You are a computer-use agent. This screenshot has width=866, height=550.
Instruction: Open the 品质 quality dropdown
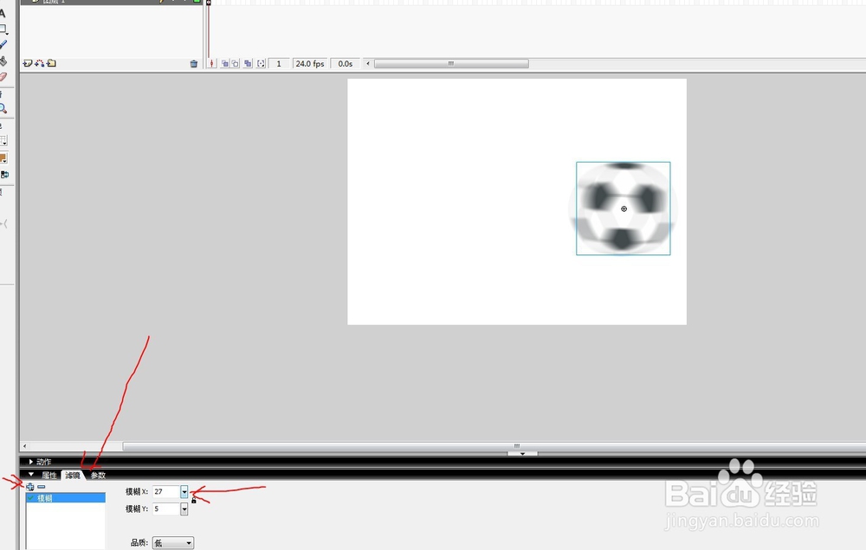click(173, 543)
